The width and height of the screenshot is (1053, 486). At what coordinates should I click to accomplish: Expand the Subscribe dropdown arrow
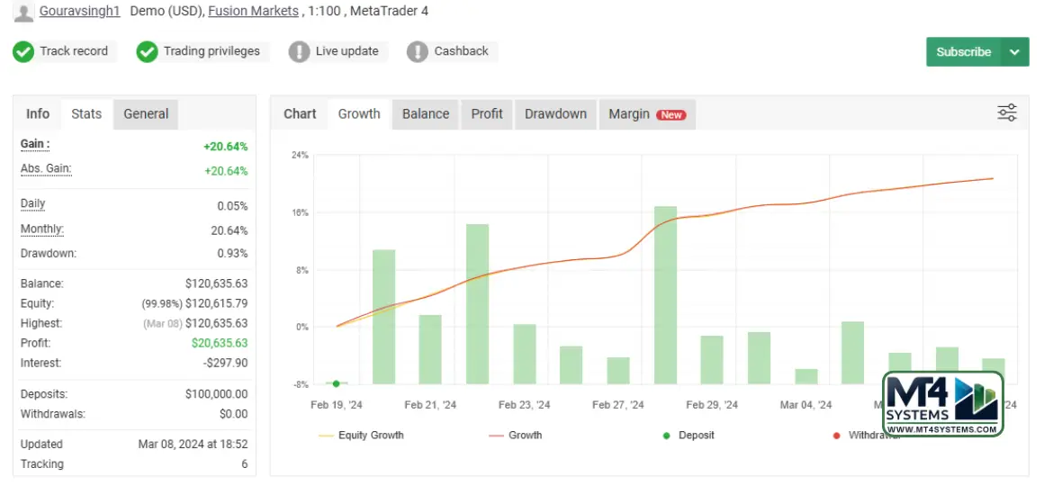[x=1014, y=52]
